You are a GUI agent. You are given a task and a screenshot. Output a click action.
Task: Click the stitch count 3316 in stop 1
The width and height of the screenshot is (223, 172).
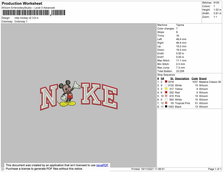point(171,82)
